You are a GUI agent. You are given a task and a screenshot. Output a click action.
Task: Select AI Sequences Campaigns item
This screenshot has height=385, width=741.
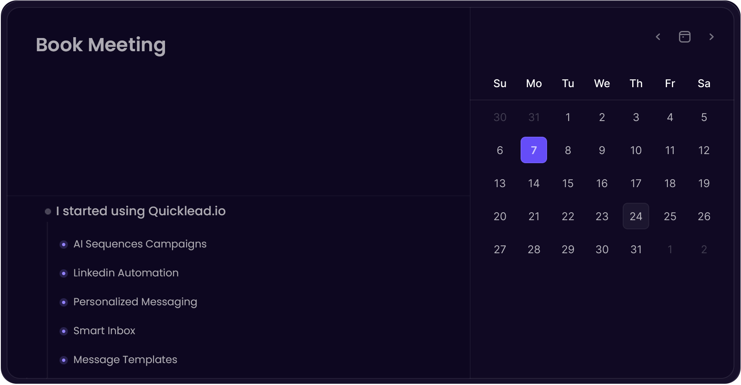pyautogui.click(x=140, y=244)
